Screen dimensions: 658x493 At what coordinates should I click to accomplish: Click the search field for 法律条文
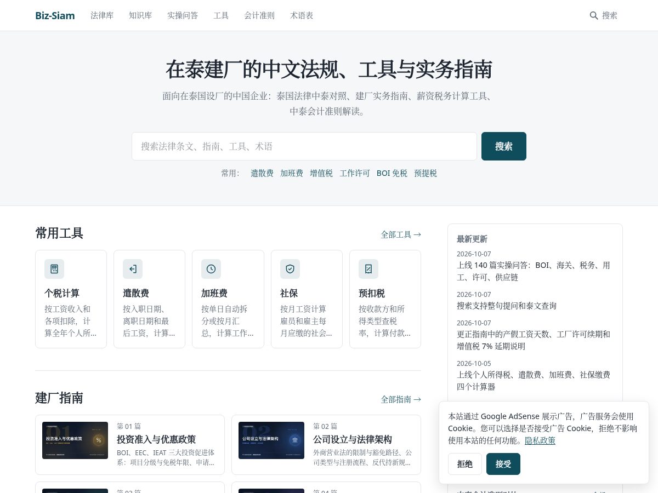pos(304,146)
